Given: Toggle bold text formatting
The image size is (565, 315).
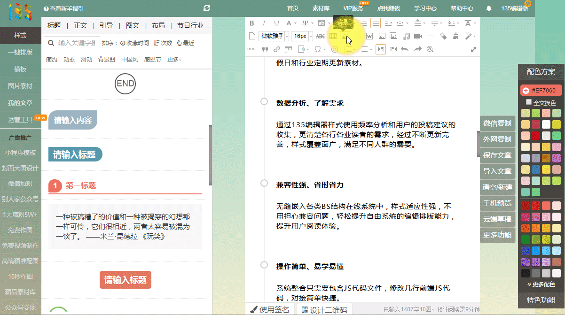Looking at the screenshot, I should point(251,23).
